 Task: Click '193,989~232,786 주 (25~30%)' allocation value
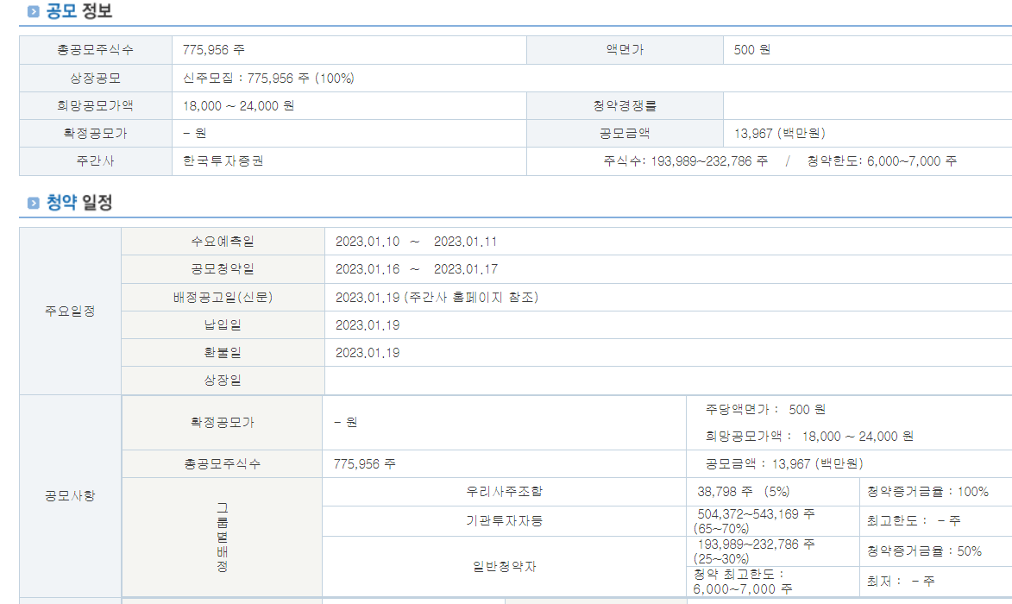click(x=755, y=551)
